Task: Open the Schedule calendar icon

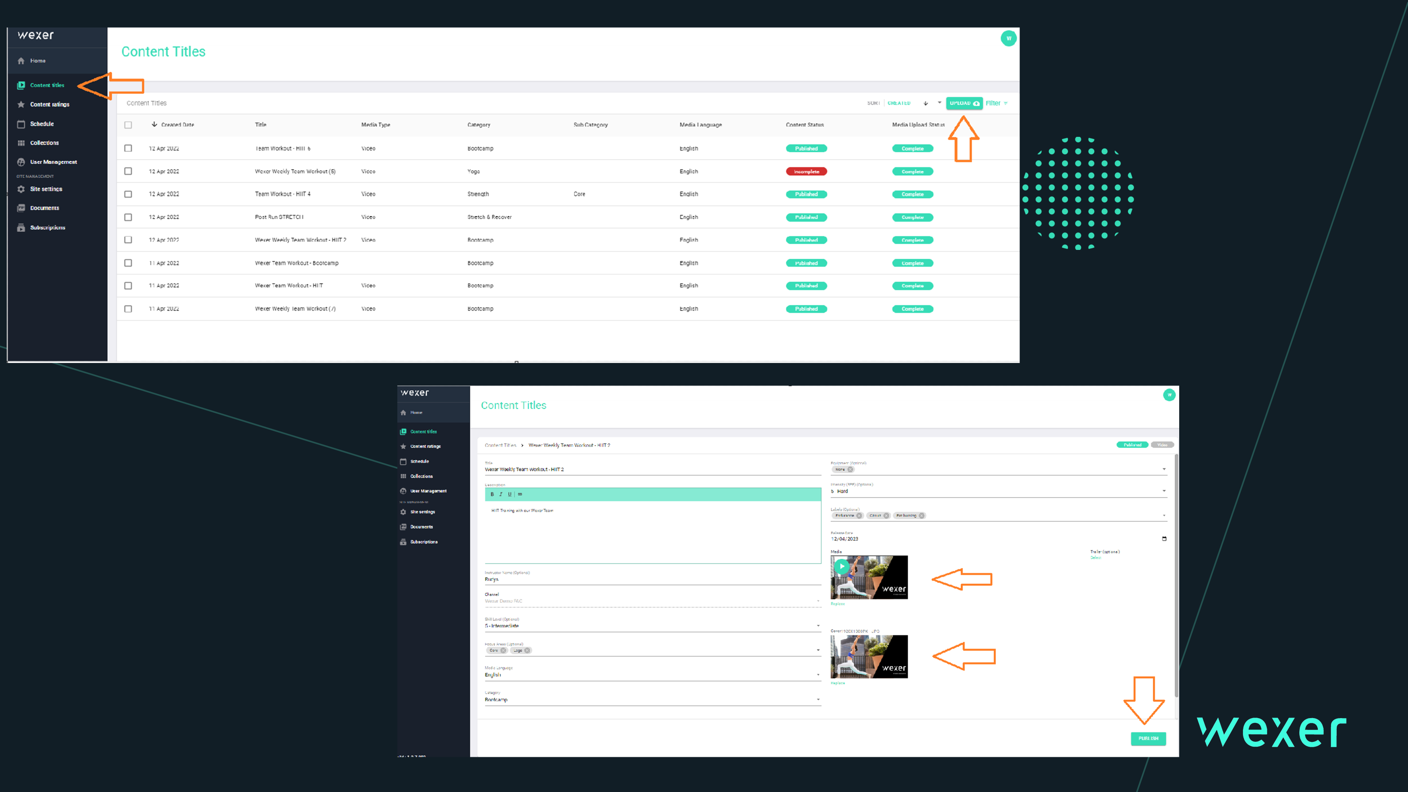Action: 21,124
